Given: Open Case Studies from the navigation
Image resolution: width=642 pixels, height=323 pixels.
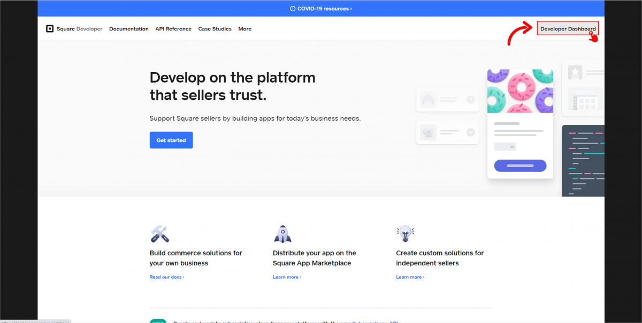Looking at the screenshot, I should [x=215, y=29].
